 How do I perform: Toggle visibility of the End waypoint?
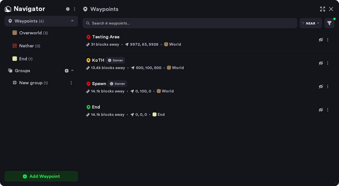click(321, 110)
